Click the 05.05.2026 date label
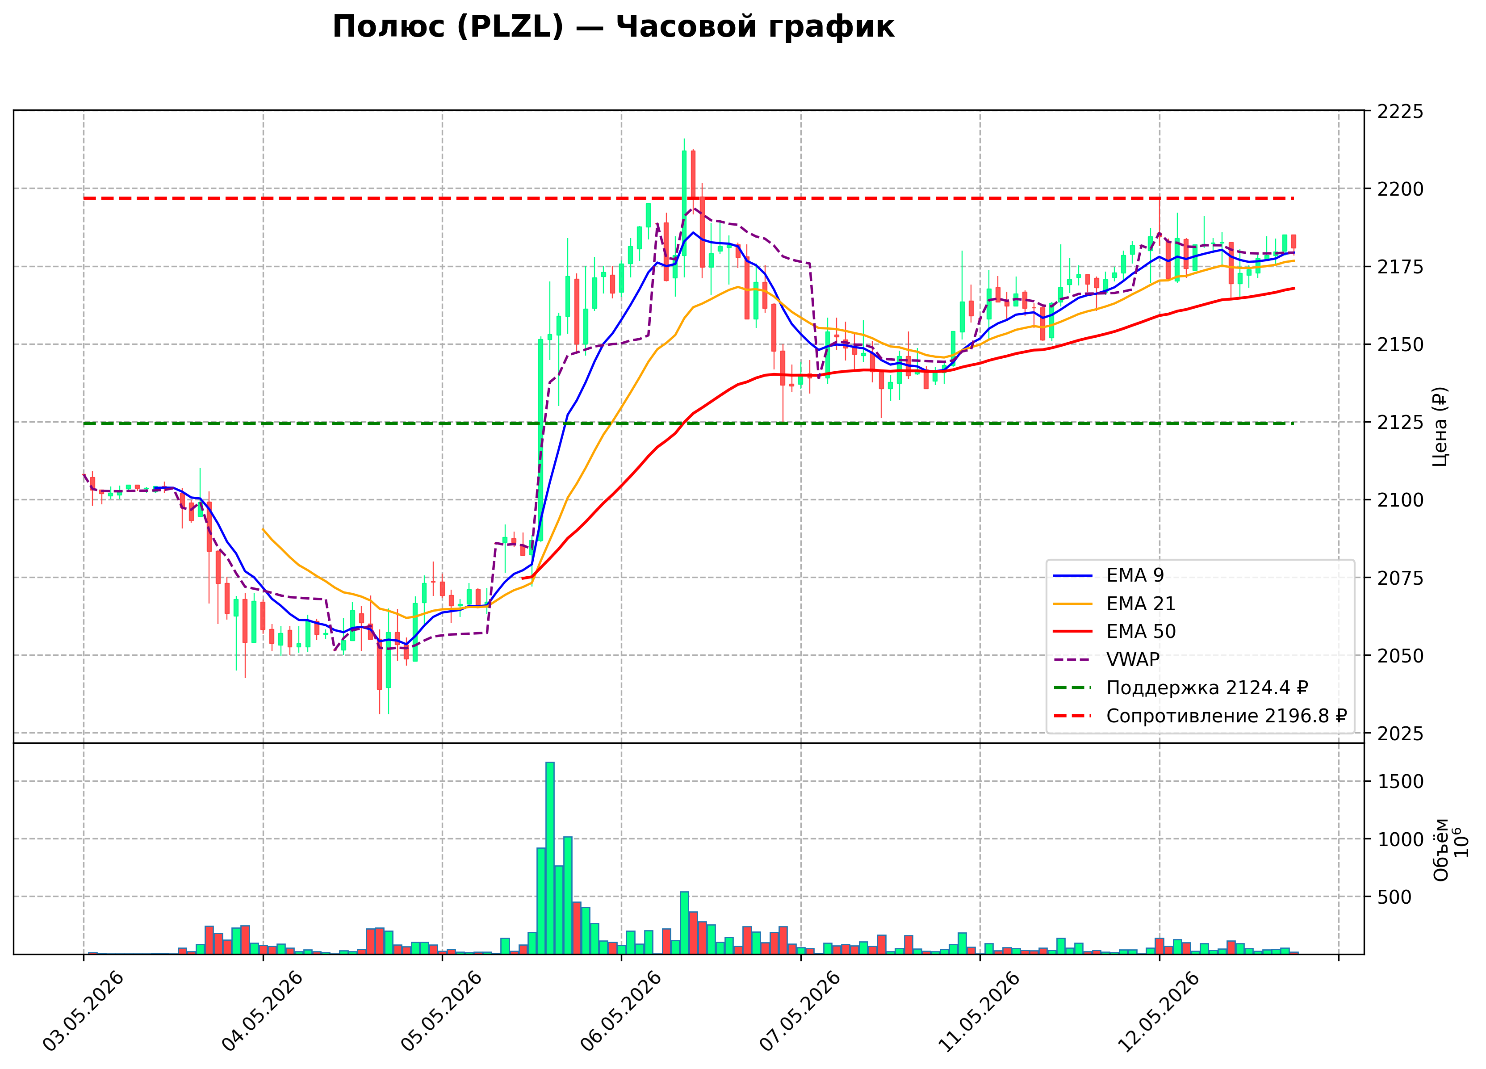This screenshot has width=1486, height=1069. pos(442,1013)
